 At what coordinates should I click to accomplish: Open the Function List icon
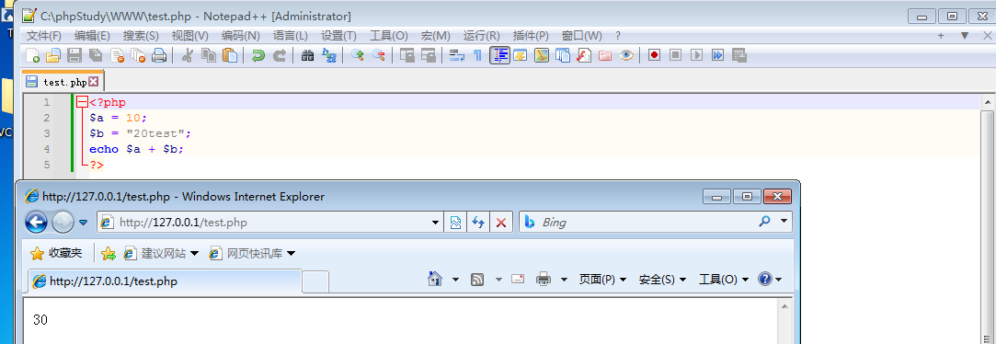[x=584, y=55]
